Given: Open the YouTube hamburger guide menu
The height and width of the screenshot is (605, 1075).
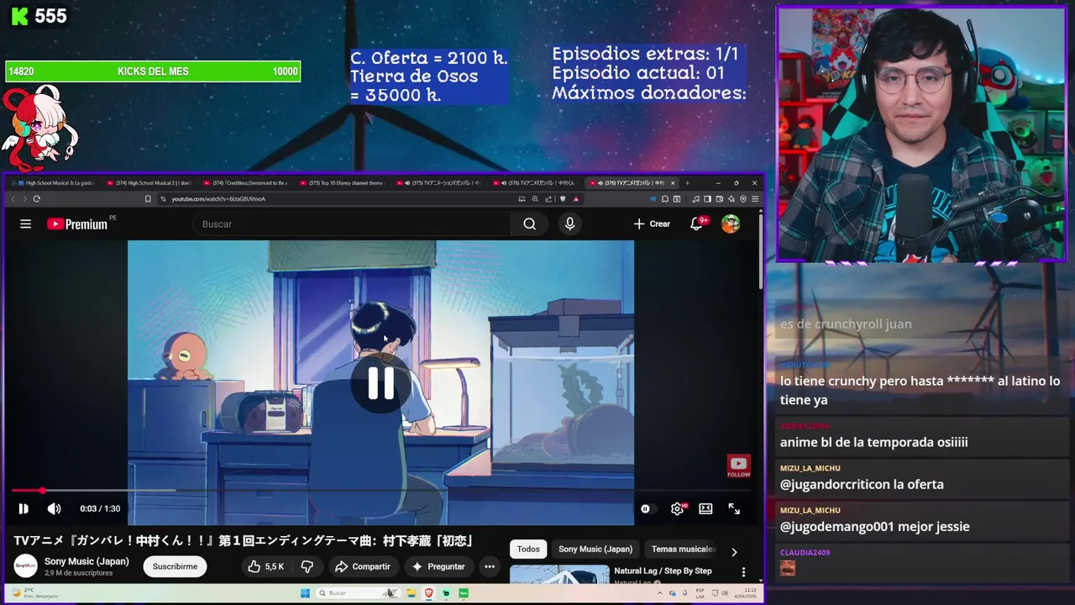Looking at the screenshot, I should click(x=26, y=224).
